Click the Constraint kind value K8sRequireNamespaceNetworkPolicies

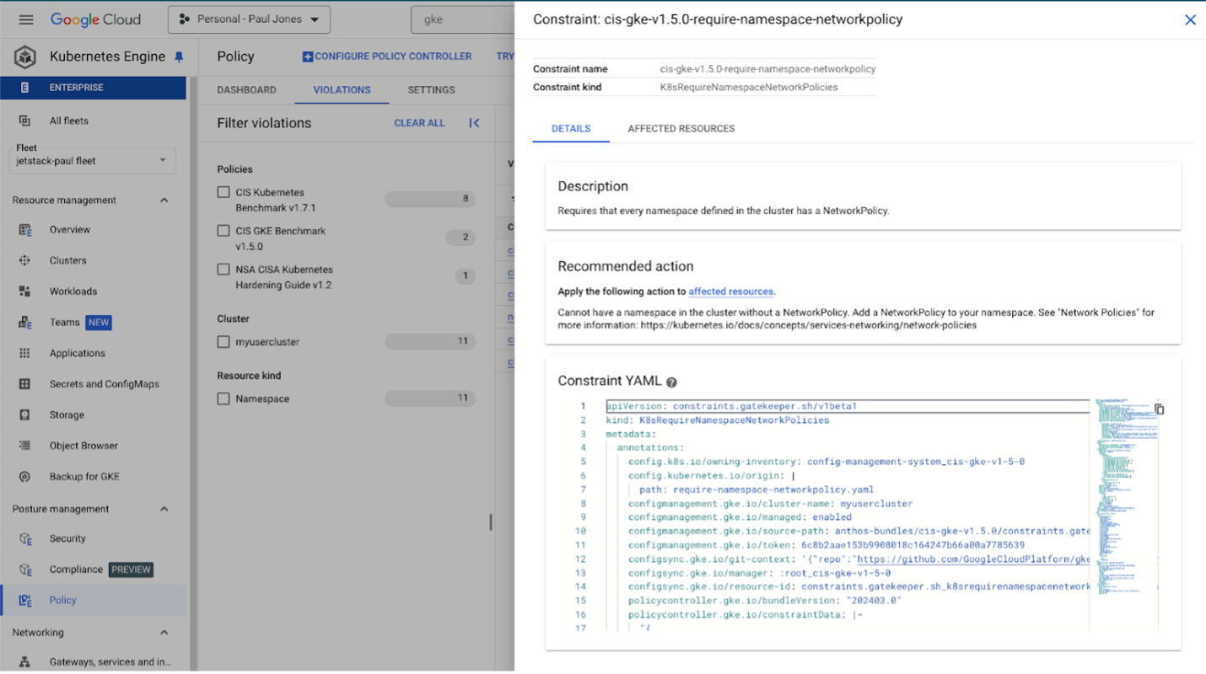point(749,87)
